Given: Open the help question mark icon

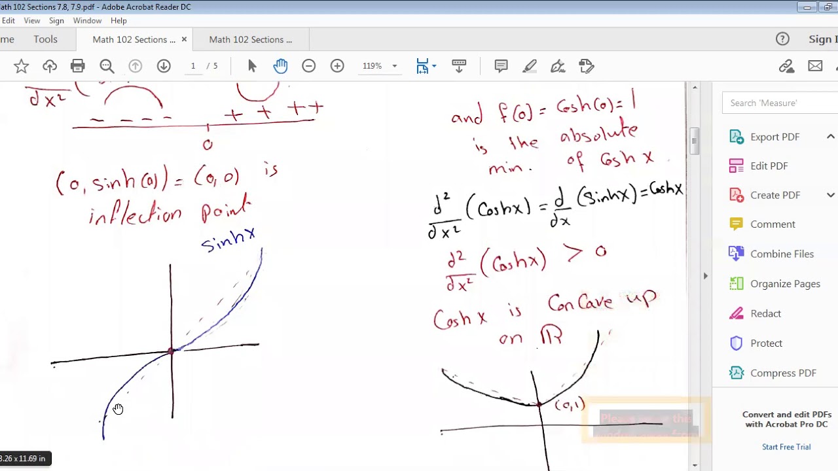Looking at the screenshot, I should 782,39.
